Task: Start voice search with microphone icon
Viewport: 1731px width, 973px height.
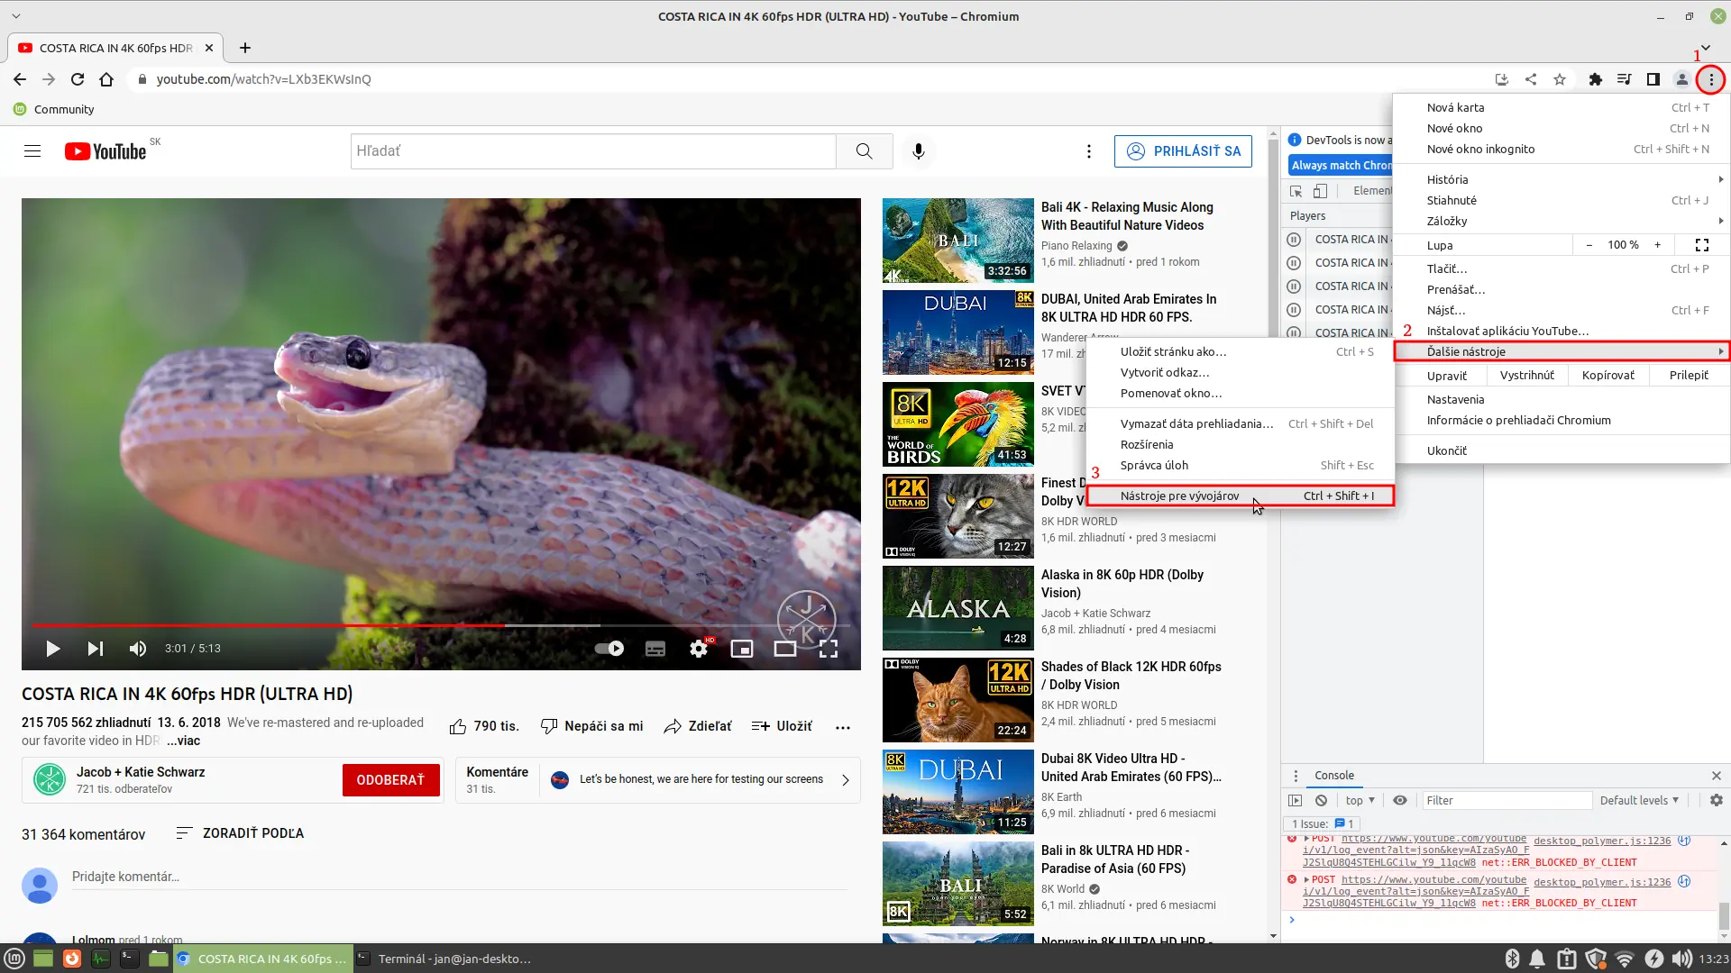Action: point(918,150)
